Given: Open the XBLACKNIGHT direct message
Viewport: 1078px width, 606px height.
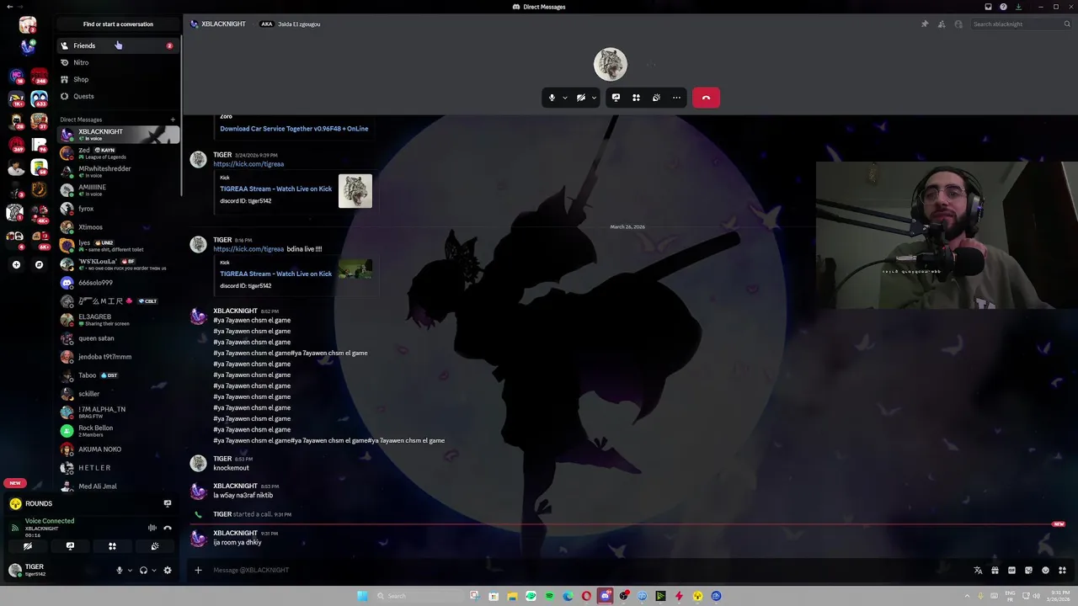Looking at the screenshot, I should [x=118, y=134].
